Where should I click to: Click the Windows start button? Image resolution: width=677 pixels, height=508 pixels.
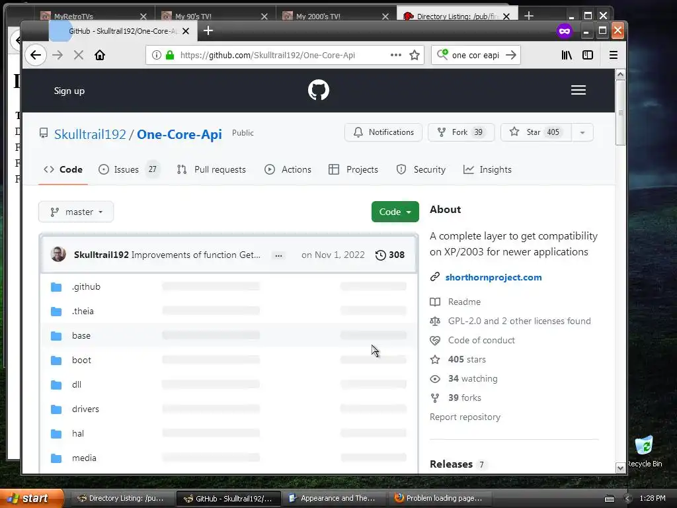point(31,499)
